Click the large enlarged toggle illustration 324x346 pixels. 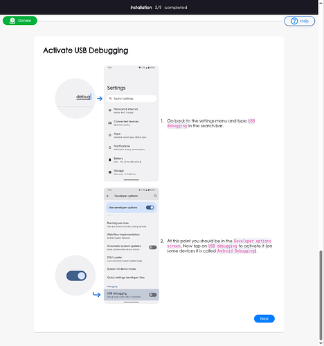click(76, 275)
